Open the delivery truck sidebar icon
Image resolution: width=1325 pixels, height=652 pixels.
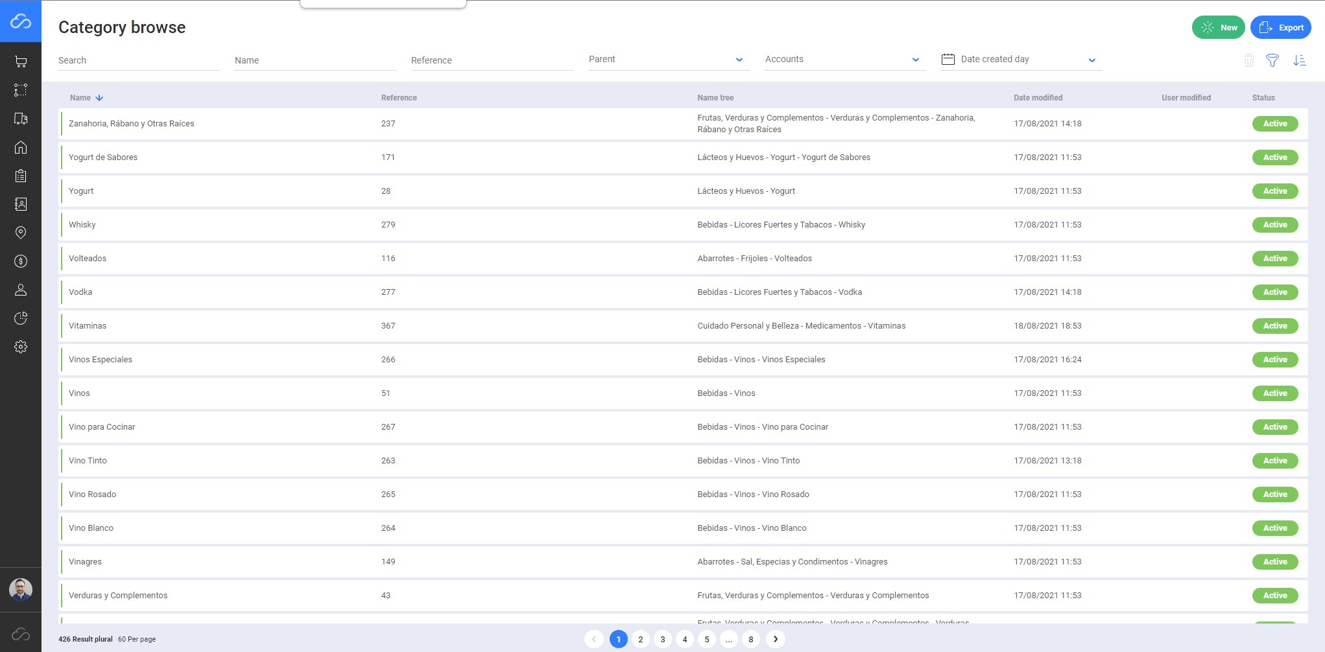[x=21, y=119]
